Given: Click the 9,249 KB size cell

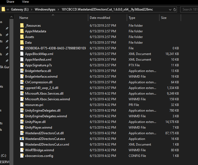Looking at the screenshot, I should (173, 94).
